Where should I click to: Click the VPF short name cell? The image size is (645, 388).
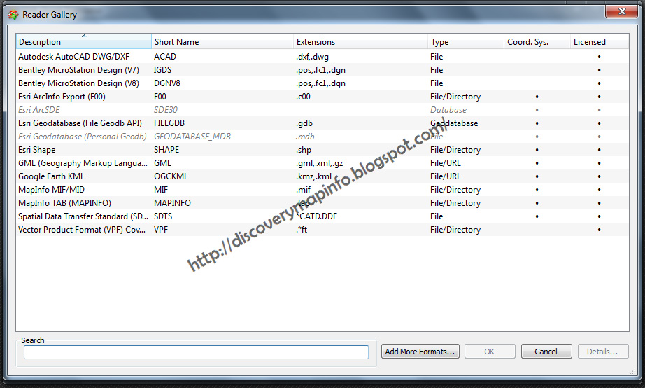pyautogui.click(x=161, y=230)
